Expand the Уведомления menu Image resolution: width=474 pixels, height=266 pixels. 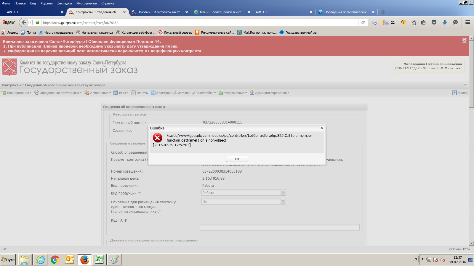tap(233, 93)
